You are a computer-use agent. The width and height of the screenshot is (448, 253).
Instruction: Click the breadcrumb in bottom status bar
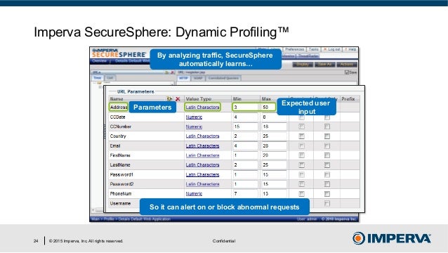(x=131, y=219)
